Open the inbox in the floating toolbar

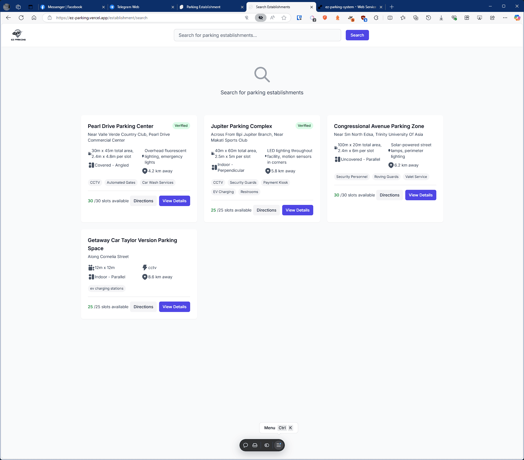pos(255,445)
